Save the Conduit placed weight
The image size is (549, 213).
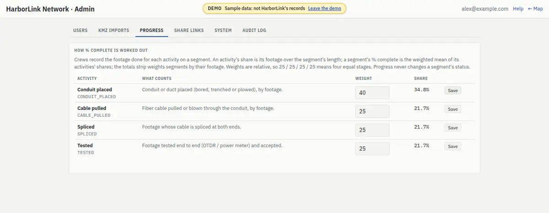click(452, 91)
